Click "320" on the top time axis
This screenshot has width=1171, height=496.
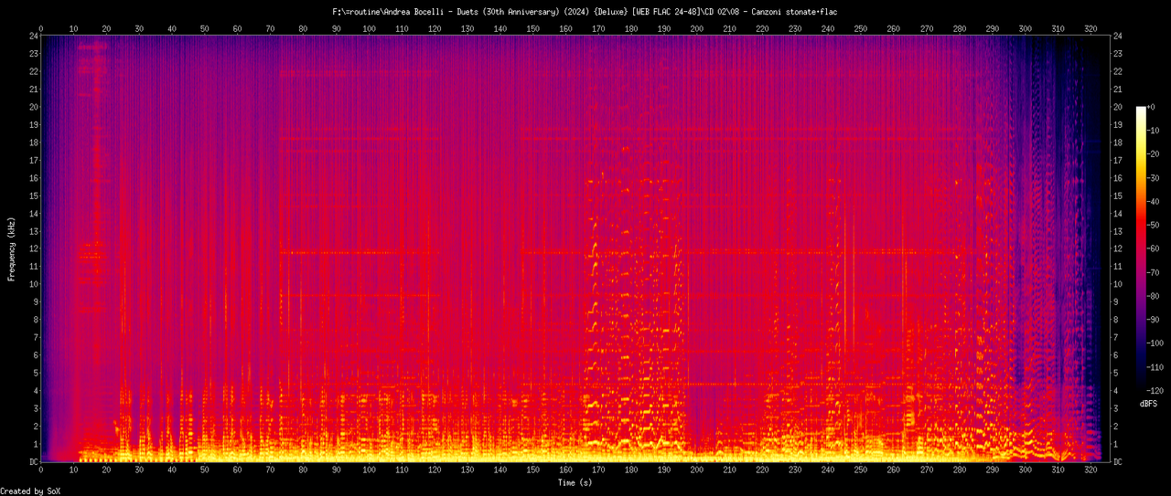(1091, 28)
